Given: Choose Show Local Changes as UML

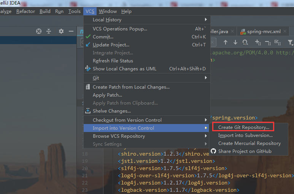Looking at the screenshot, I should point(147,69).
